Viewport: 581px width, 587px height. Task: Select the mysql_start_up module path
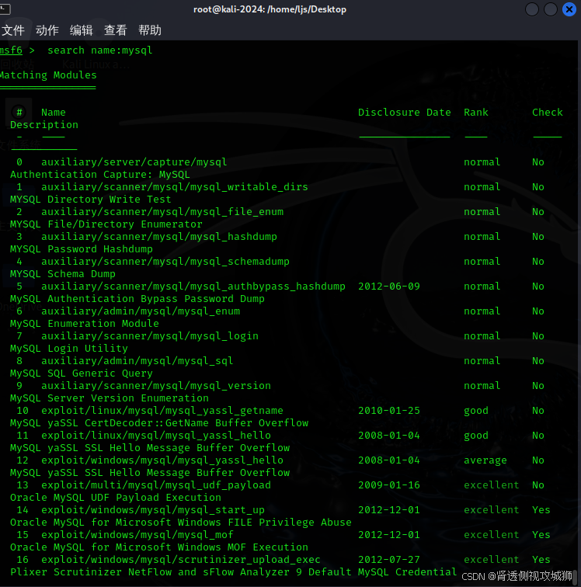(x=153, y=510)
